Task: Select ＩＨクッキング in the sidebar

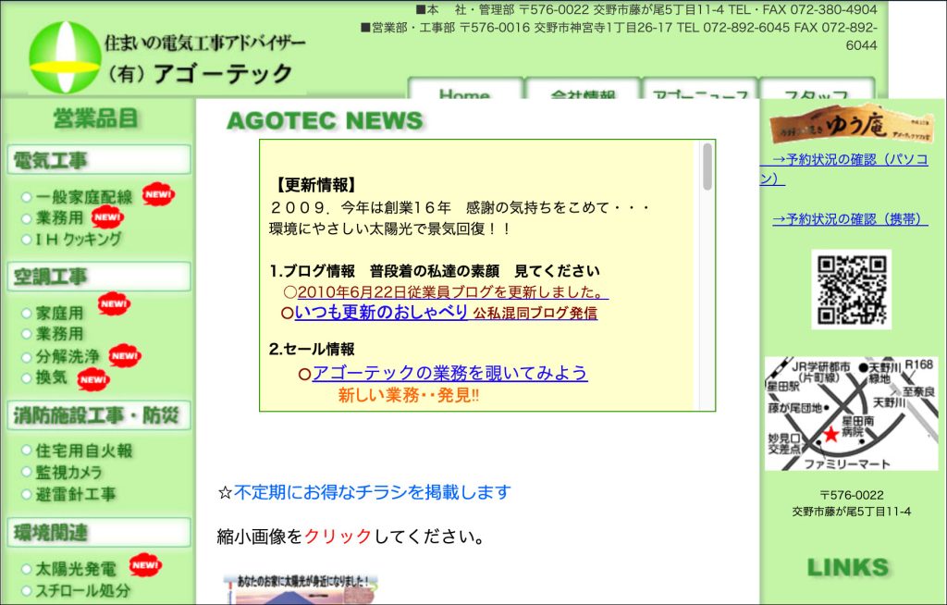Action: pyautogui.click(x=79, y=240)
